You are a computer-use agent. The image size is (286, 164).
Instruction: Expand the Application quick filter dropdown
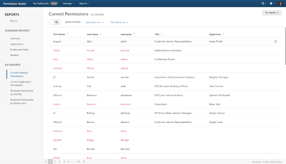coord(94,22)
